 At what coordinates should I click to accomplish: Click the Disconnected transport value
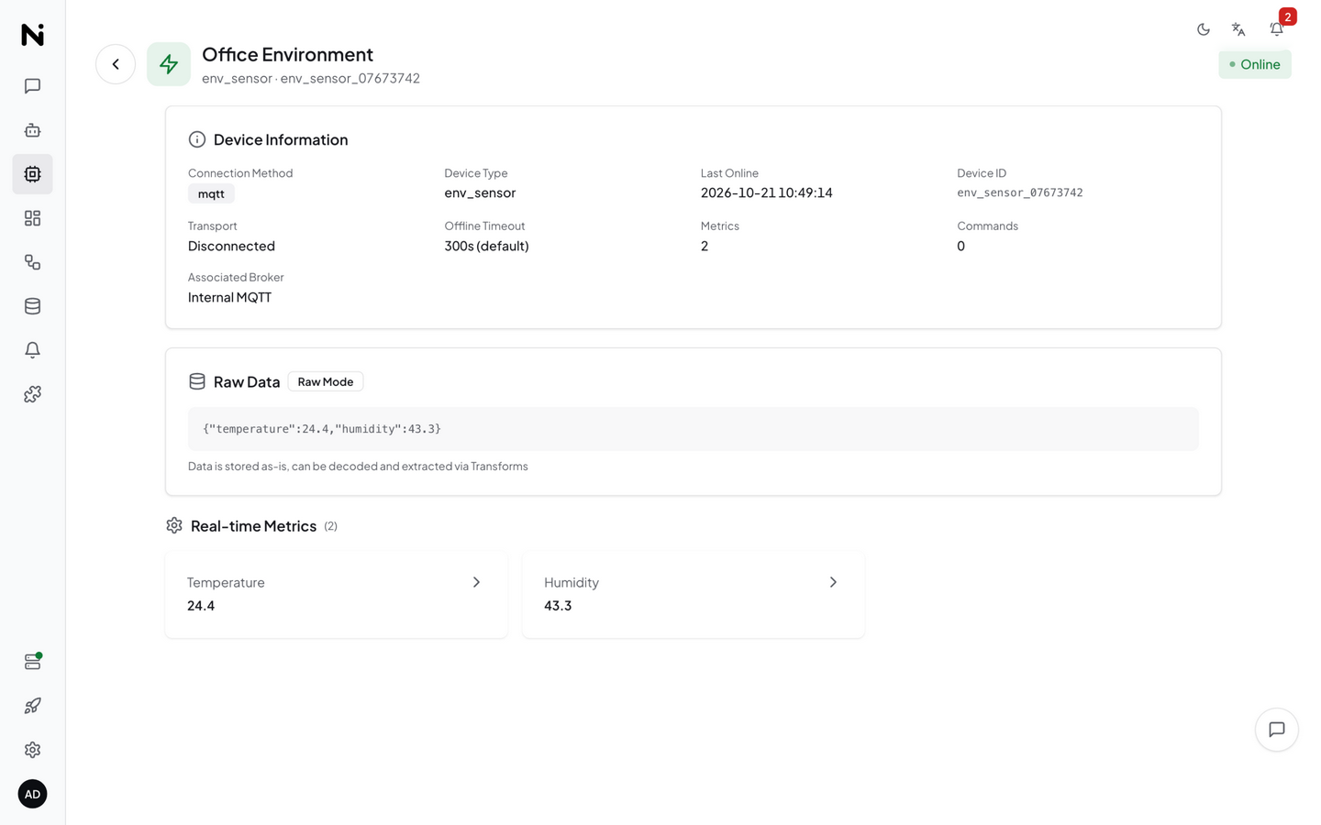(x=231, y=246)
